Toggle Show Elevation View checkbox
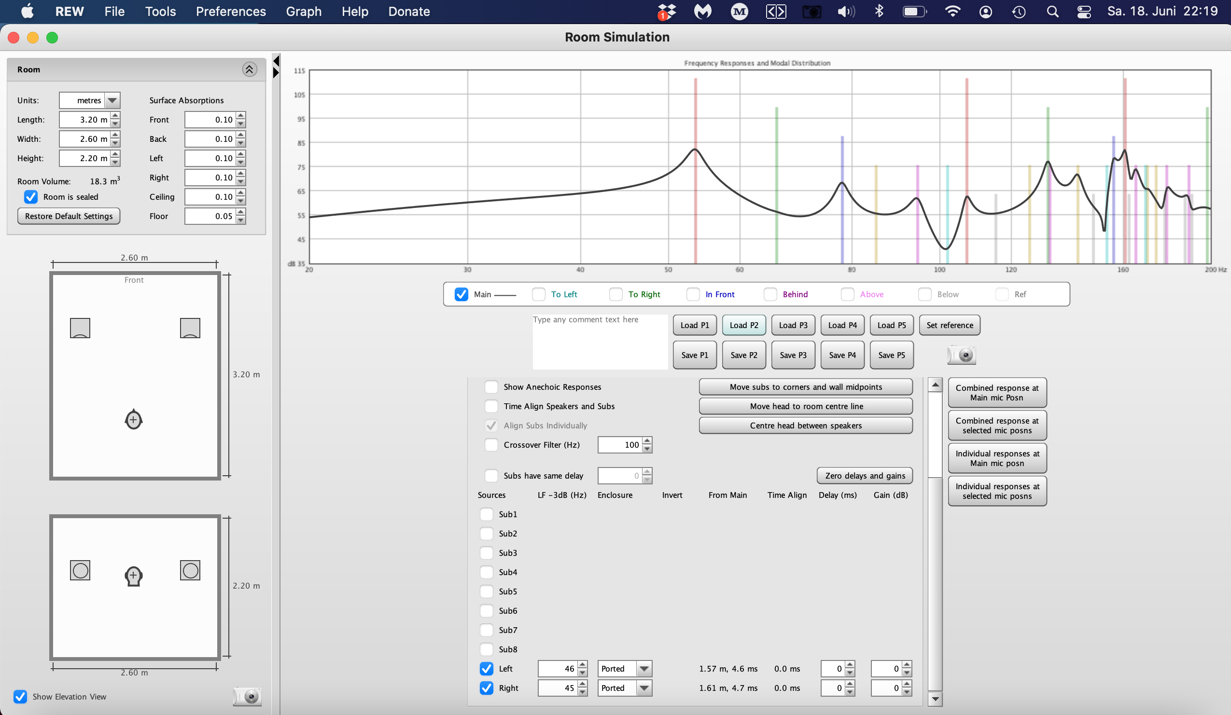 pyautogui.click(x=20, y=697)
